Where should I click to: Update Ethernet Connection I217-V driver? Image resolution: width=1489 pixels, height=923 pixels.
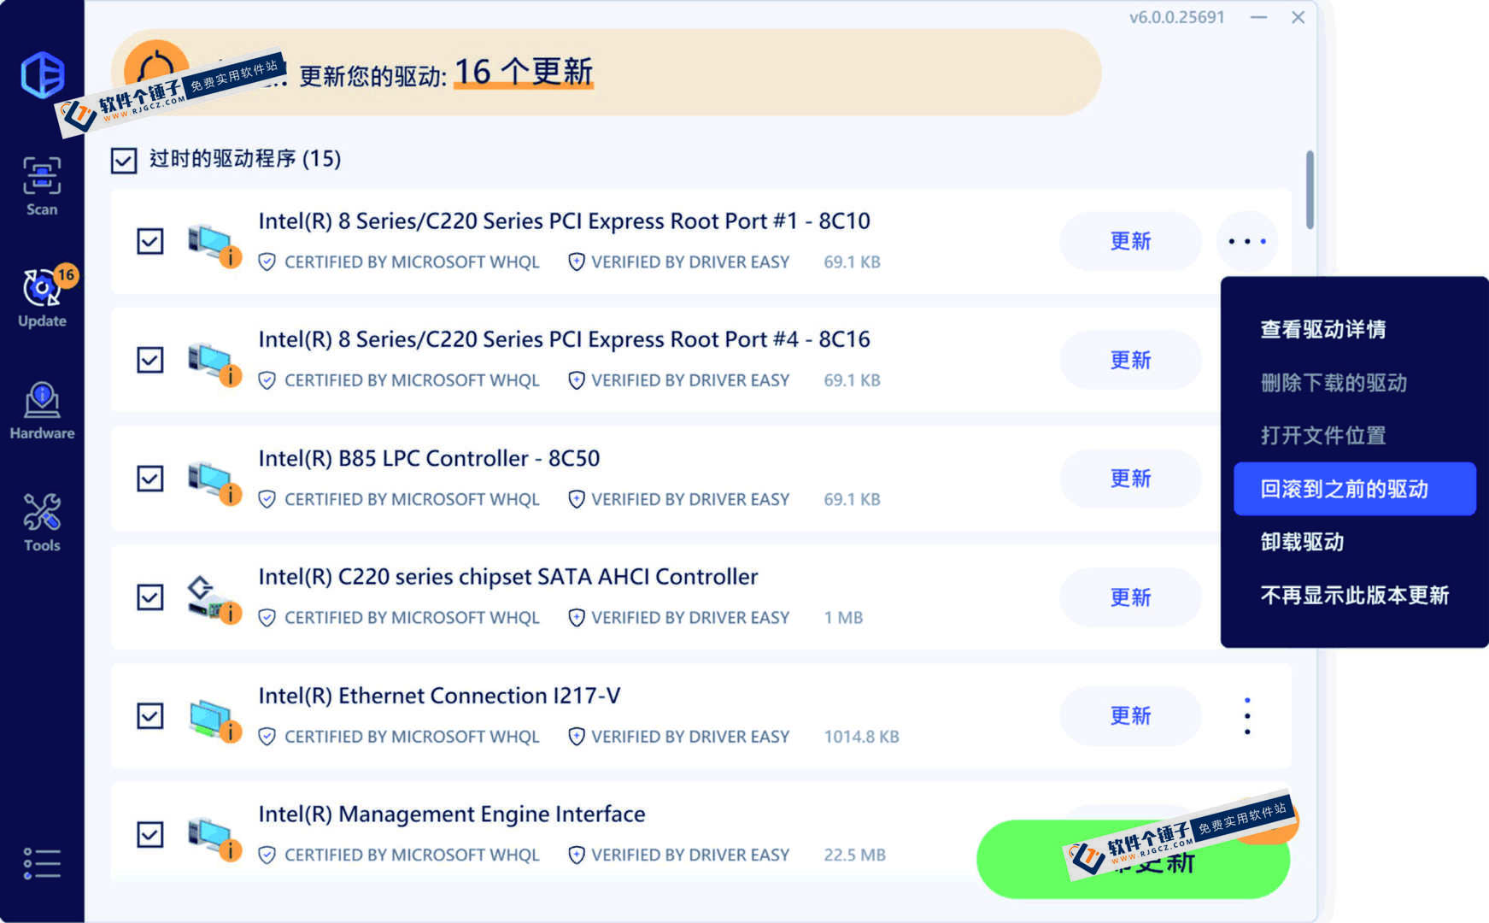pos(1130,716)
